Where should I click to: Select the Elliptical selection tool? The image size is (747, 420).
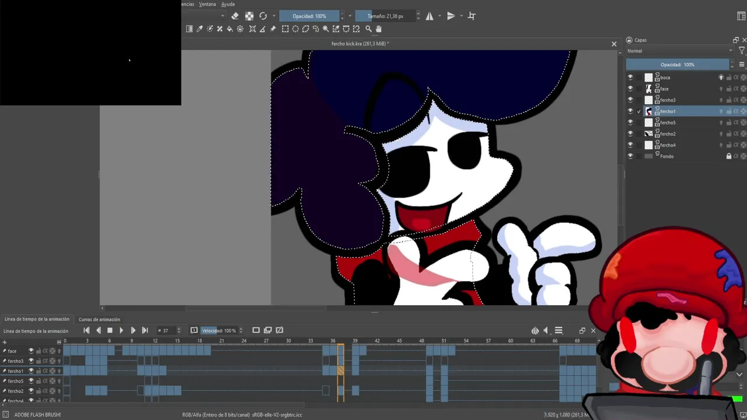295,29
